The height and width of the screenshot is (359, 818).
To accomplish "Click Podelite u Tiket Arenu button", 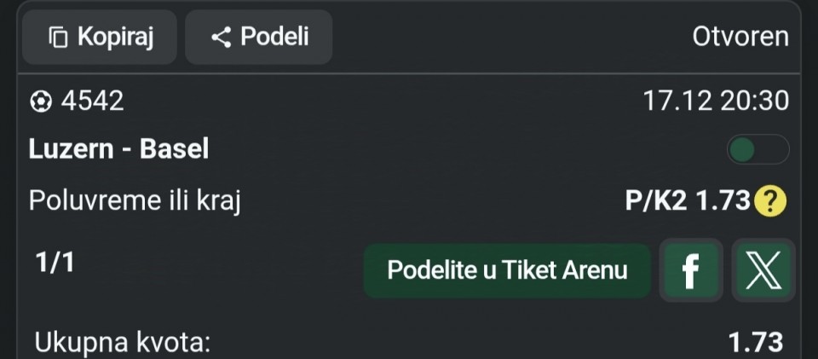I will point(507,271).
